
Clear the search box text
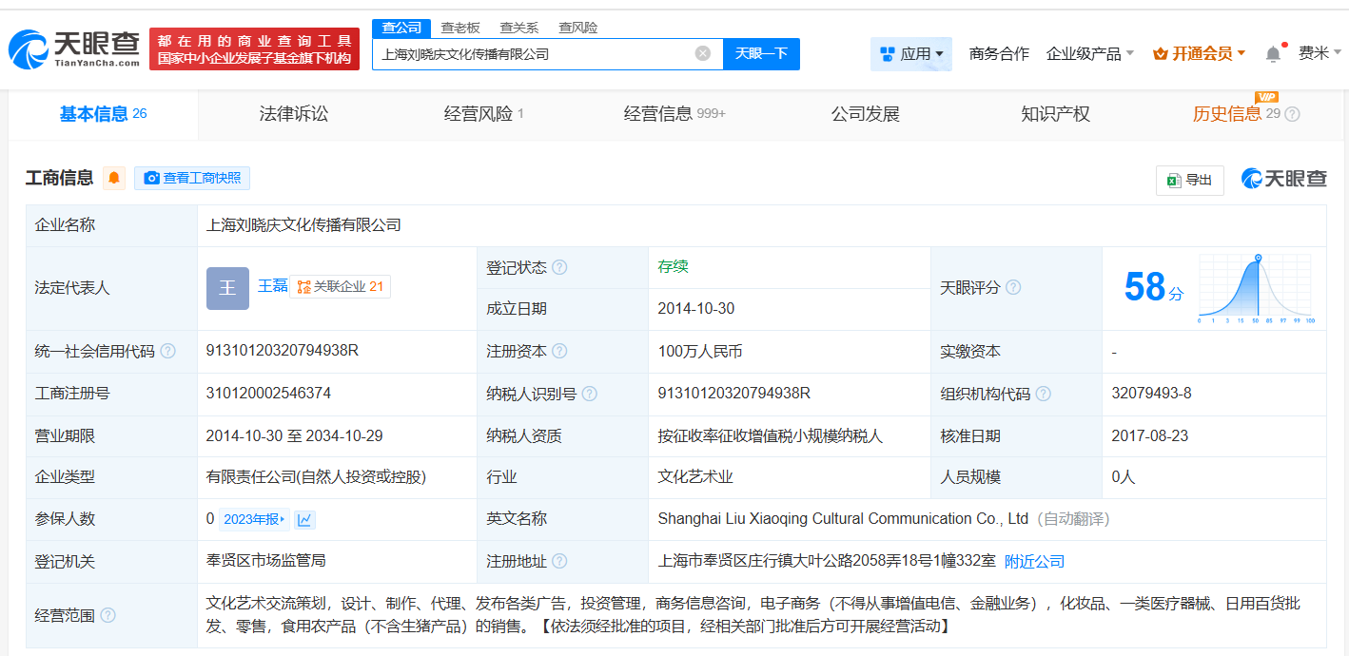coord(703,53)
